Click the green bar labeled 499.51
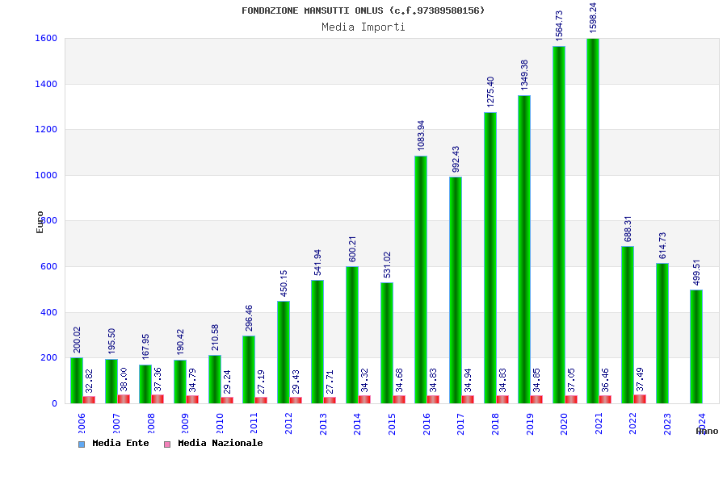The image size is (727, 484). [x=696, y=346]
